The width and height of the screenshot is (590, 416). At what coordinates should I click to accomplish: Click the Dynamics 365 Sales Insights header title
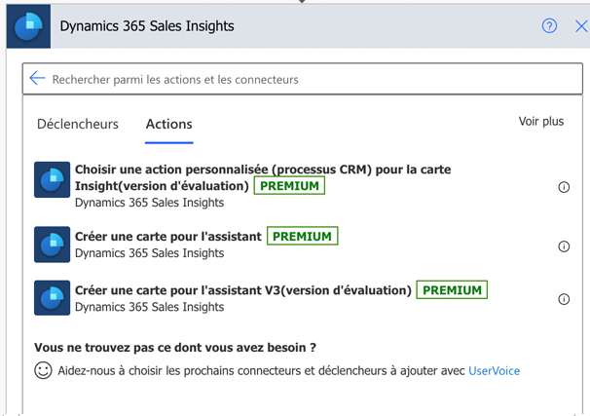(147, 26)
